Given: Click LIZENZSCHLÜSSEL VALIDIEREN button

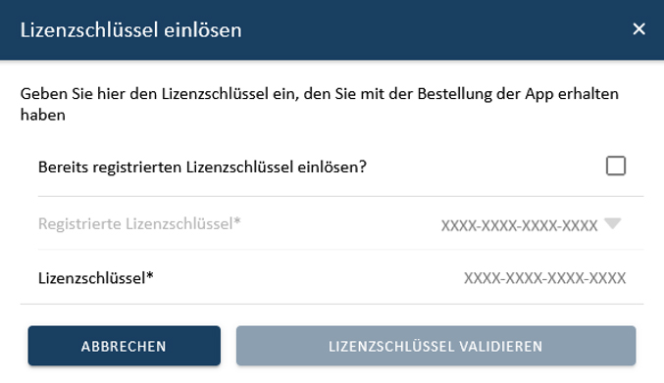Looking at the screenshot, I should tap(435, 346).
